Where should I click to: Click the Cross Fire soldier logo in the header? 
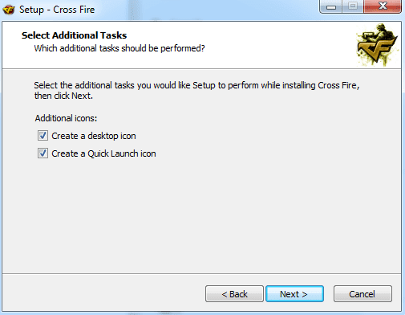(x=378, y=45)
